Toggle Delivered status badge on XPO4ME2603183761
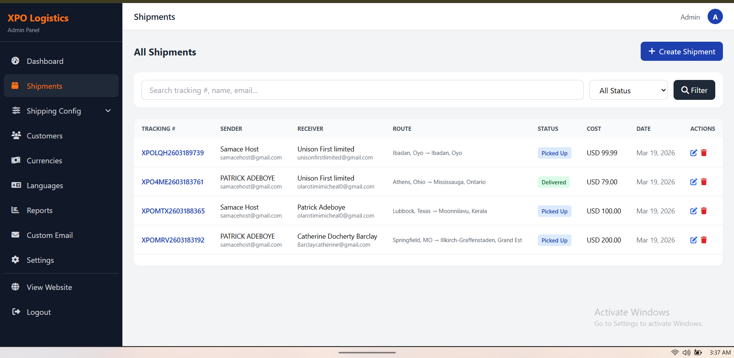The width and height of the screenshot is (734, 358). point(553,182)
